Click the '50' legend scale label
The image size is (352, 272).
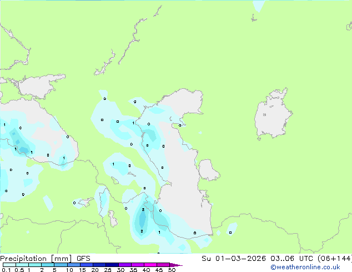pos(172,270)
